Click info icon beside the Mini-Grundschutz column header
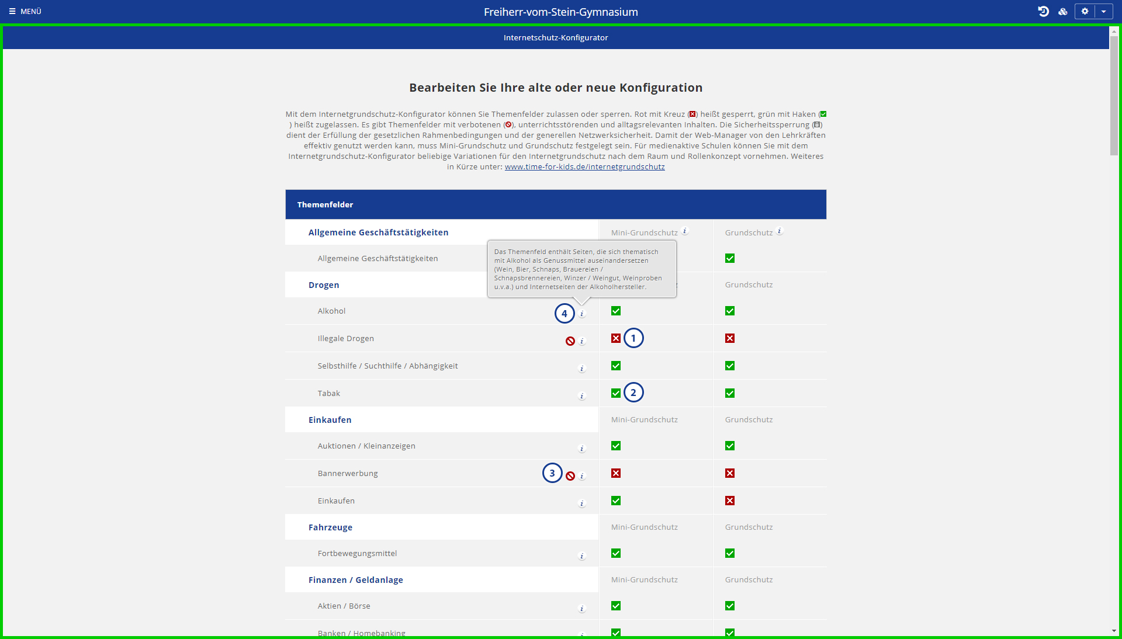 click(685, 231)
